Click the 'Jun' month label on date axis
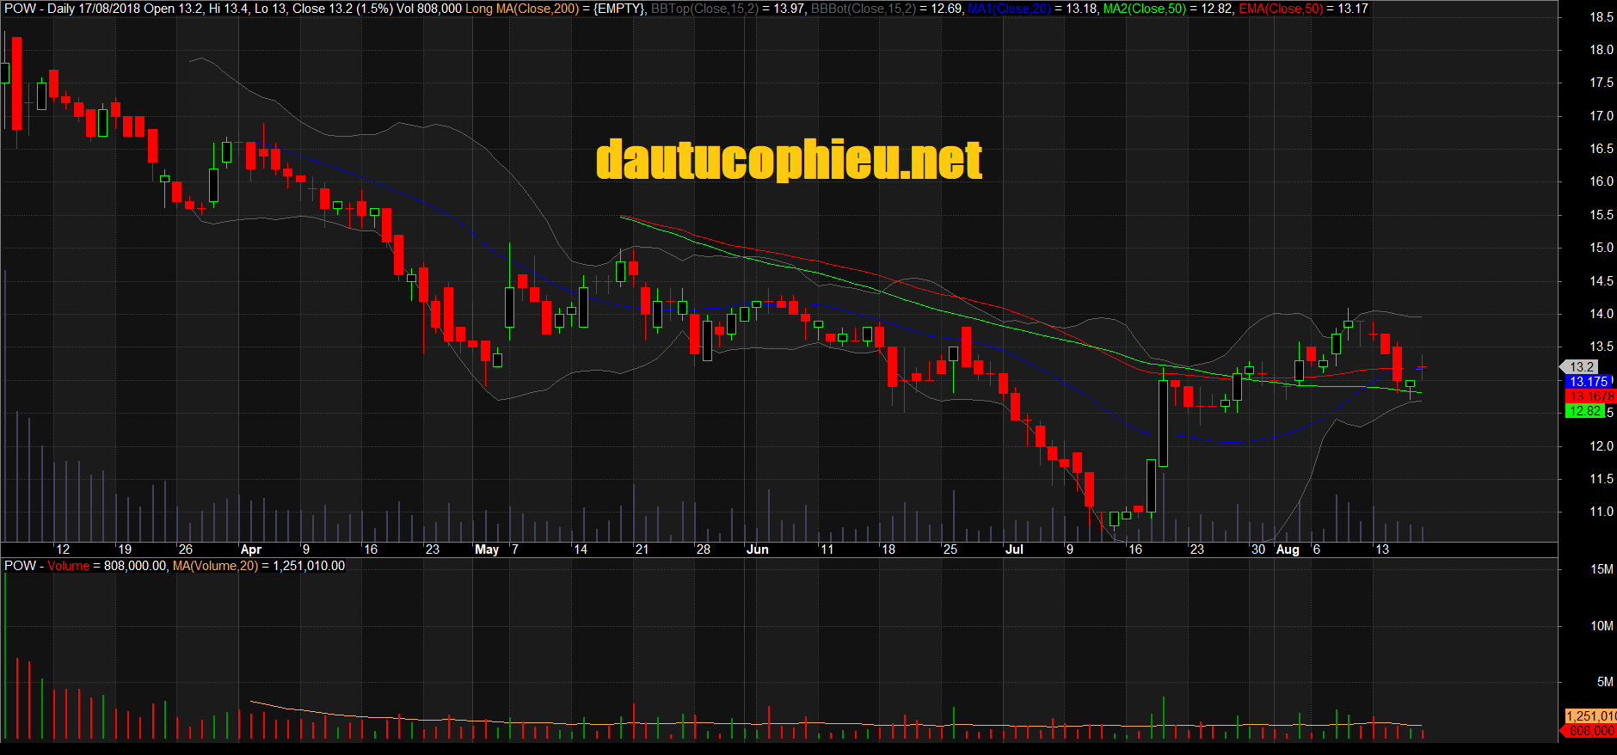This screenshot has width=1617, height=755. pos(758,549)
